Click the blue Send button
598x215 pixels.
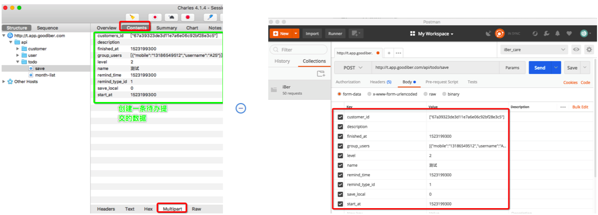tap(540, 68)
